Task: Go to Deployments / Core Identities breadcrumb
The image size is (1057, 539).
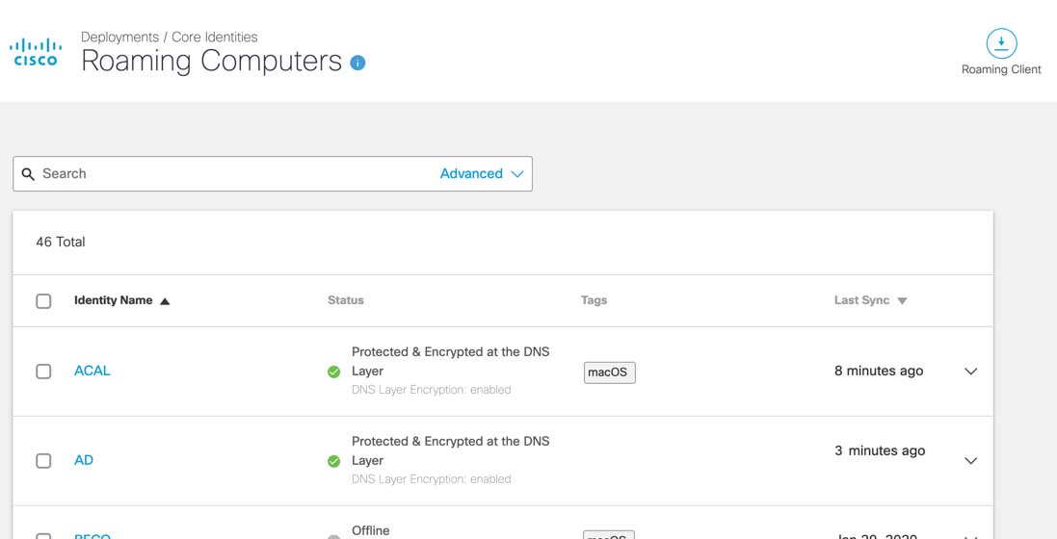Action: 170,37
